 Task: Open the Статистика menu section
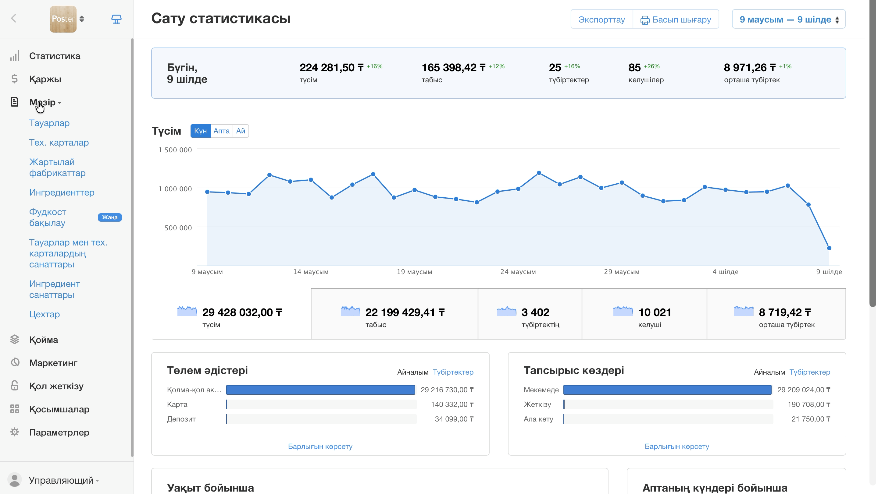pyautogui.click(x=55, y=56)
